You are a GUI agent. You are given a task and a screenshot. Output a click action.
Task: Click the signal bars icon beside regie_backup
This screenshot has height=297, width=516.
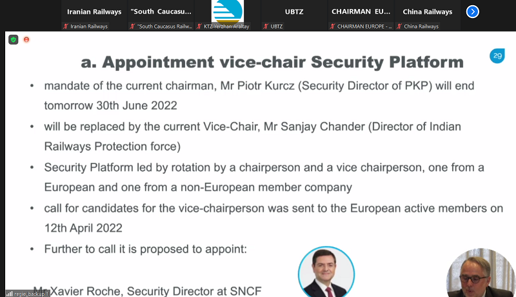[9, 294]
